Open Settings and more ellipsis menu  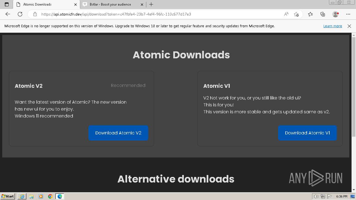(348, 14)
